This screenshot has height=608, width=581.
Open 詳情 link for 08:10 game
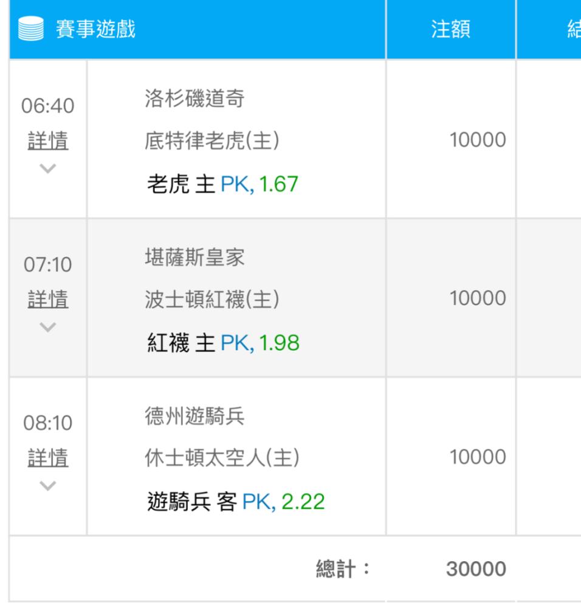tap(48, 458)
